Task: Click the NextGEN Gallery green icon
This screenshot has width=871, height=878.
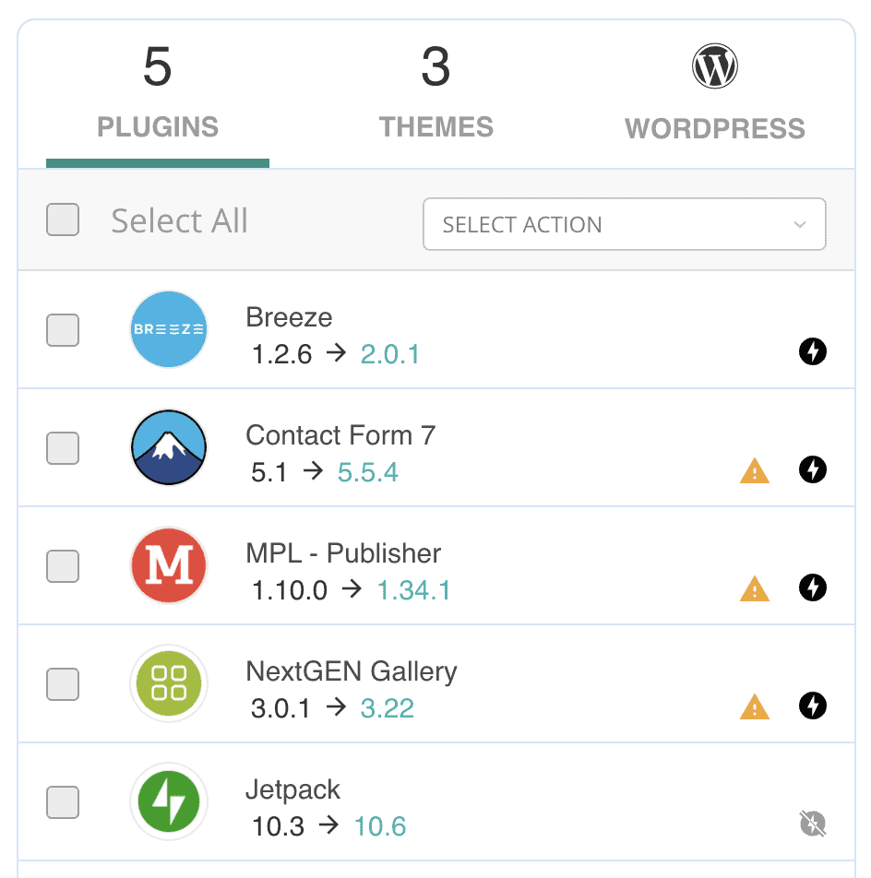Action: coord(169,683)
